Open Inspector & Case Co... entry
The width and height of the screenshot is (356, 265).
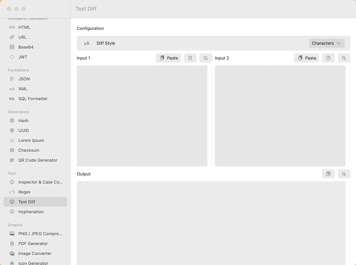point(35,182)
